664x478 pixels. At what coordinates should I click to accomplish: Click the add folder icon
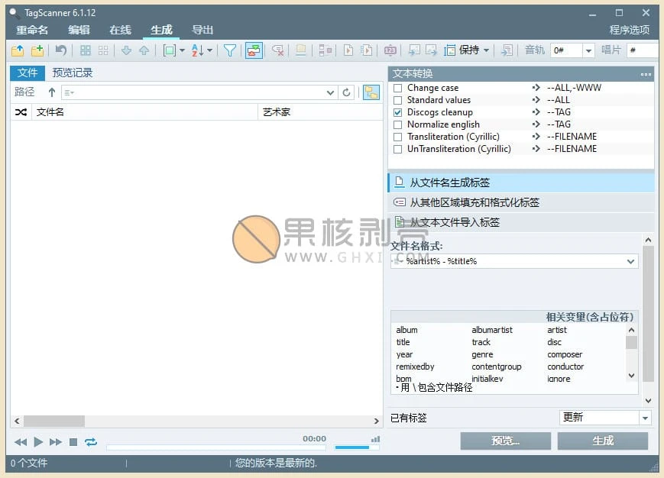(37, 50)
